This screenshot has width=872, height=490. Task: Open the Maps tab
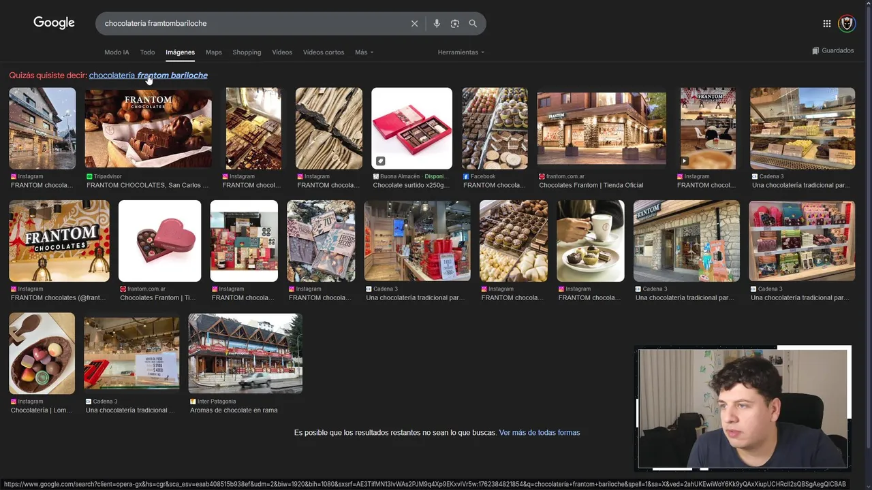point(214,52)
